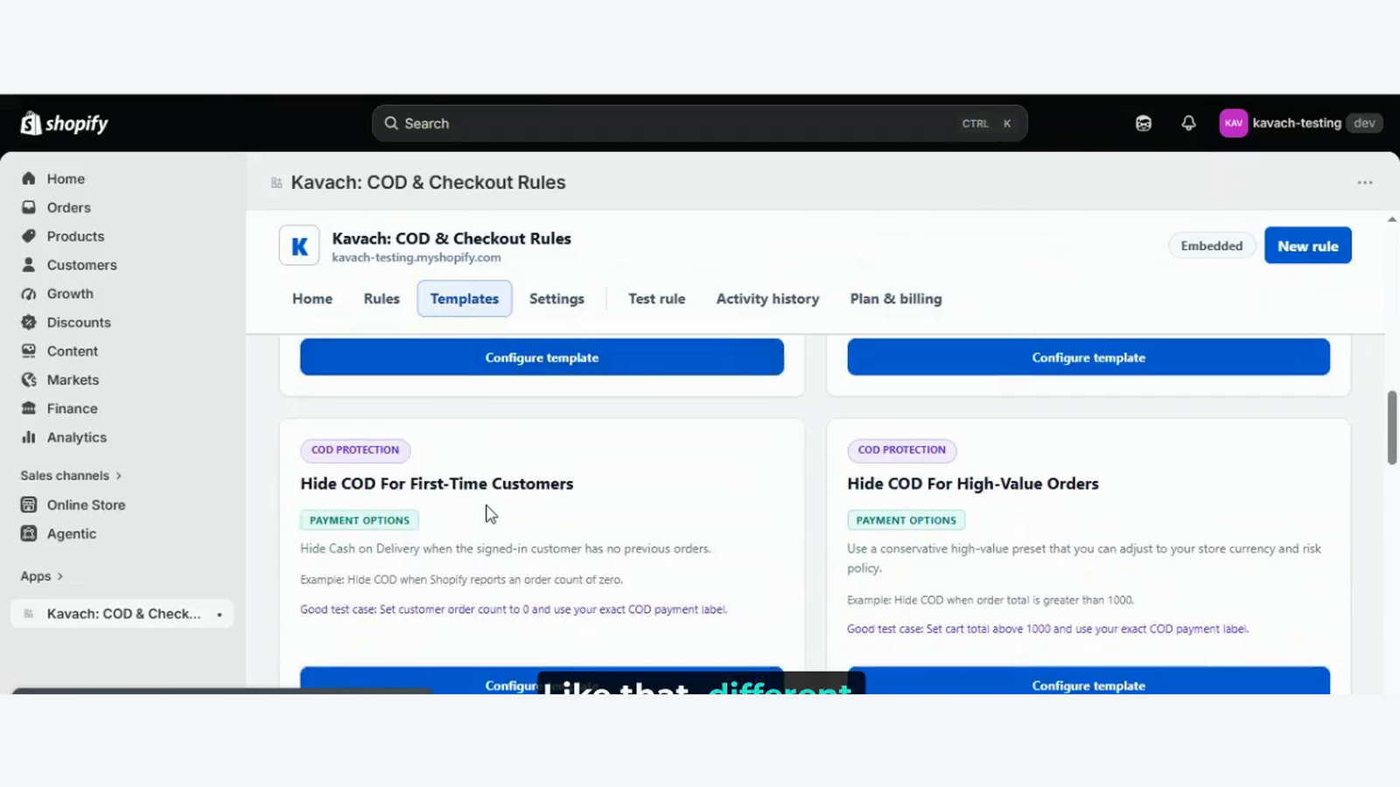Click the Shopify logo

(65, 123)
